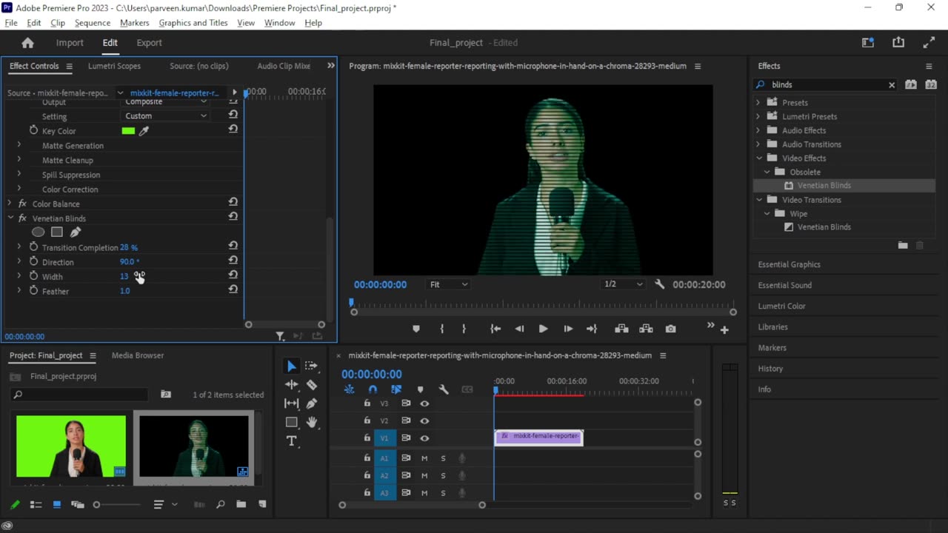Export frame with camera icon

click(x=670, y=329)
